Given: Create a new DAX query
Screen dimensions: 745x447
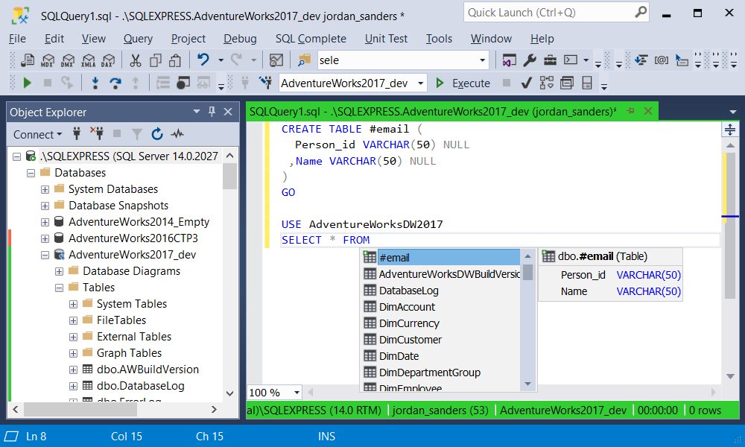Looking at the screenshot, I should 108,59.
